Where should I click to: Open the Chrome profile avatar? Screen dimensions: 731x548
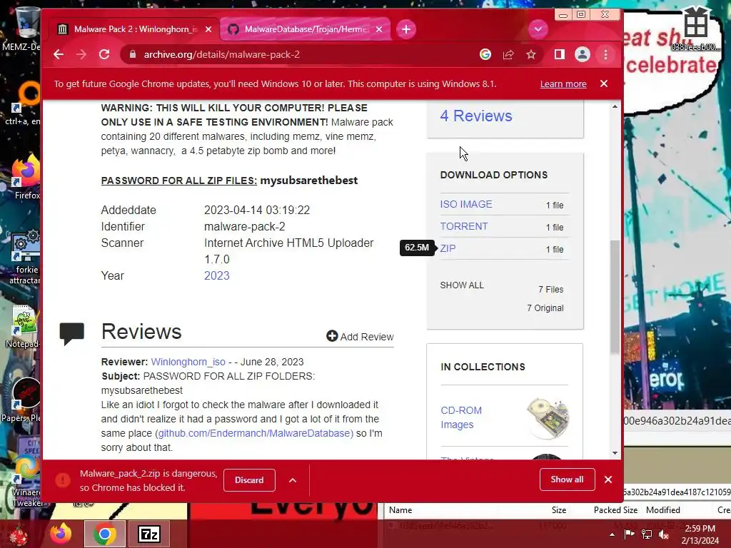point(583,54)
